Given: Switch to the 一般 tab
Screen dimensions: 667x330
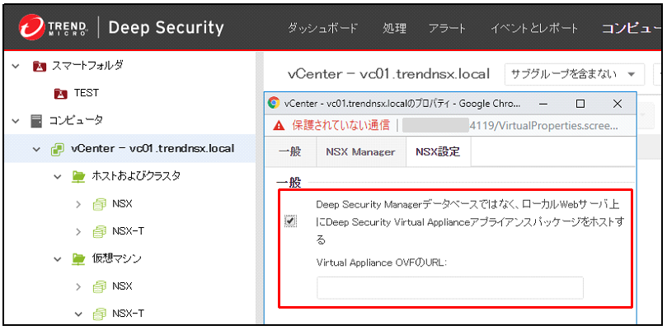Looking at the screenshot, I should tap(290, 152).
